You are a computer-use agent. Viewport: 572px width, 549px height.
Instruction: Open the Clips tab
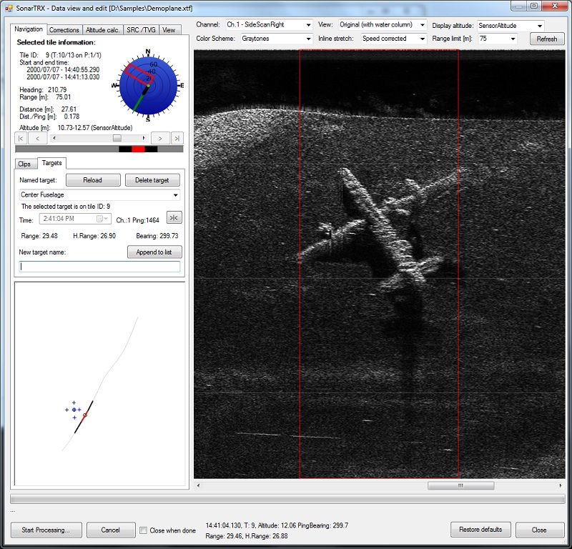pos(24,164)
